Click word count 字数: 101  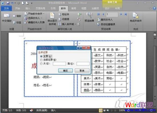pos(21,110)
